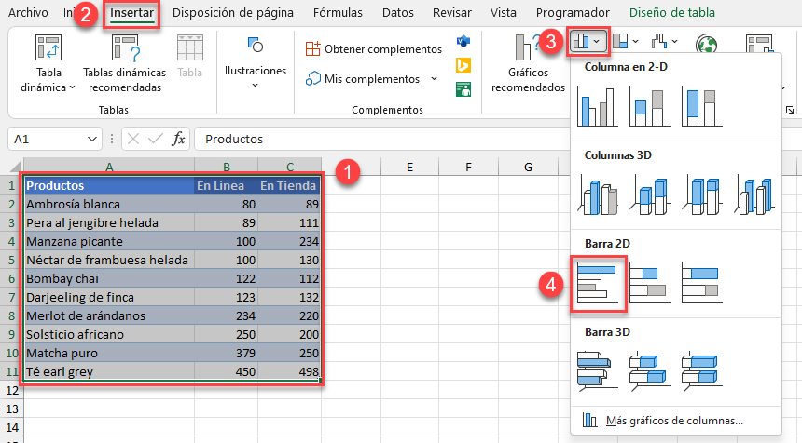The height and width of the screenshot is (443, 802).
Task: Click Obtener complementos button
Action: click(374, 49)
